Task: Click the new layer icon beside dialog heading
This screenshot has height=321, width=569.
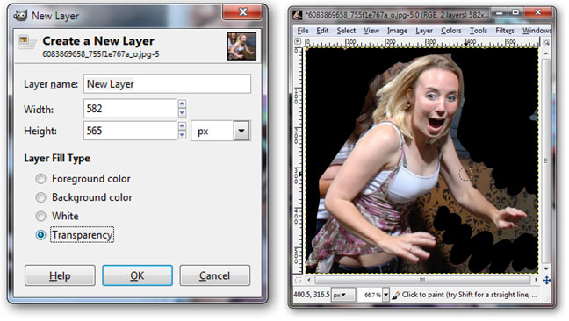Action: [x=27, y=42]
